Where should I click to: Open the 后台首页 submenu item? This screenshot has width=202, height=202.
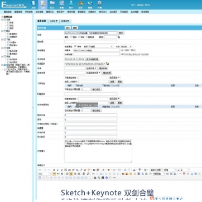[x=114, y=12]
